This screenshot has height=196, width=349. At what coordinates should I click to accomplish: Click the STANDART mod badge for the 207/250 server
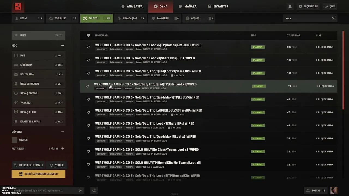click(258, 47)
